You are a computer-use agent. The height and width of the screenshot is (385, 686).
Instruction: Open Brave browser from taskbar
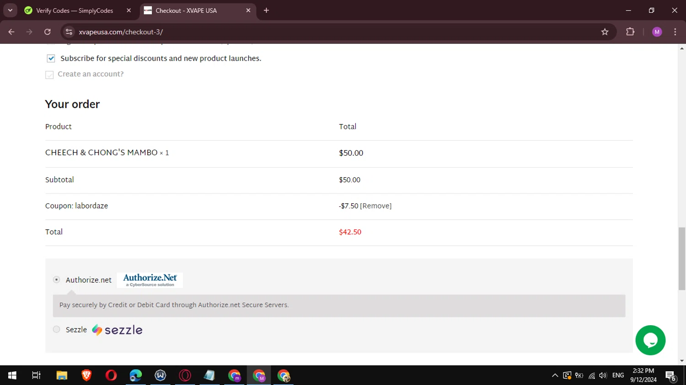(x=86, y=375)
